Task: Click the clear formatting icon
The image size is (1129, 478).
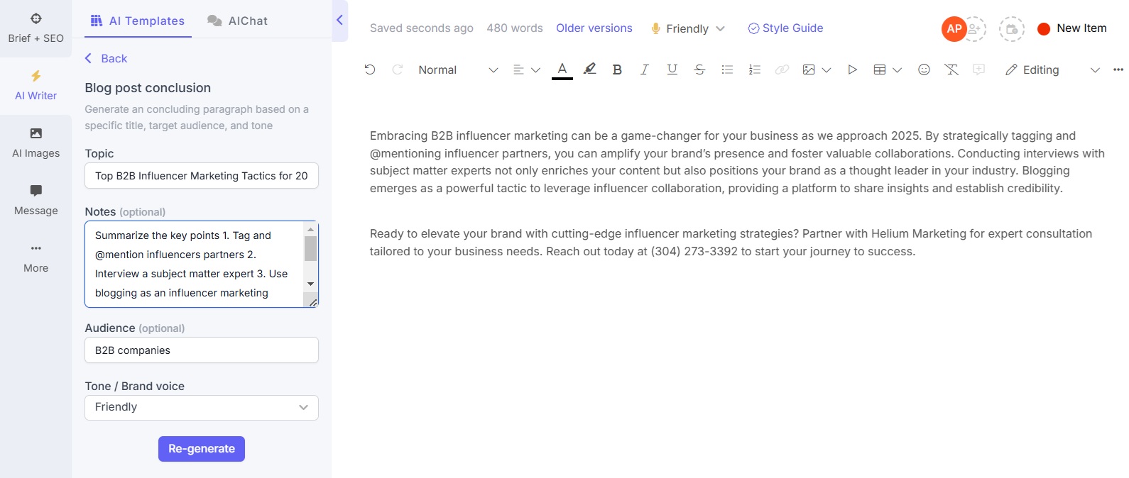Action: 951,70
